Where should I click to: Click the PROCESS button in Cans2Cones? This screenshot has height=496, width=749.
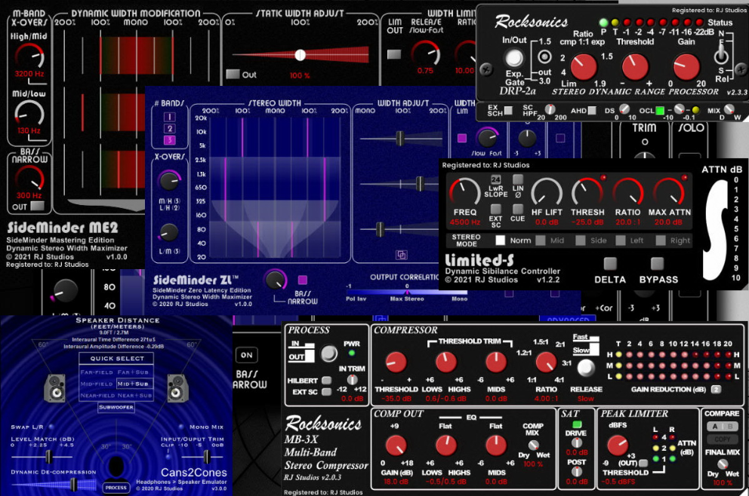(116, 488)
